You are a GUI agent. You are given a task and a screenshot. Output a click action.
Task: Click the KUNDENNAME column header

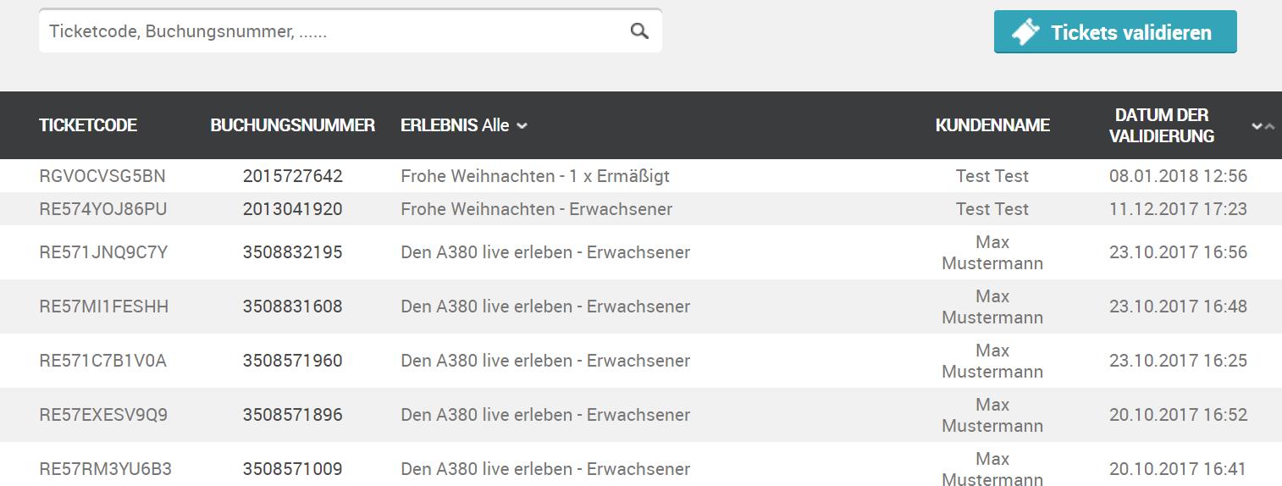click(x=992, y=125)
